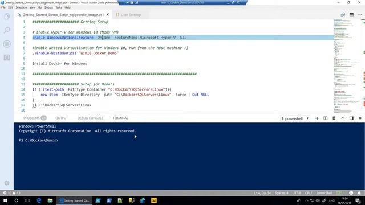This screenshot has height=205, width=365.
Task: Click the split editor layout icon
Action: click(x=351, y=14)
